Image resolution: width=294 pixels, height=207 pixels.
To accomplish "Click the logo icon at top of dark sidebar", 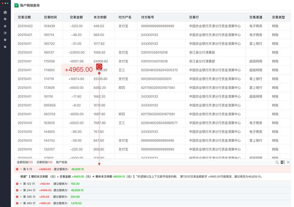I will tap(5, 12).
